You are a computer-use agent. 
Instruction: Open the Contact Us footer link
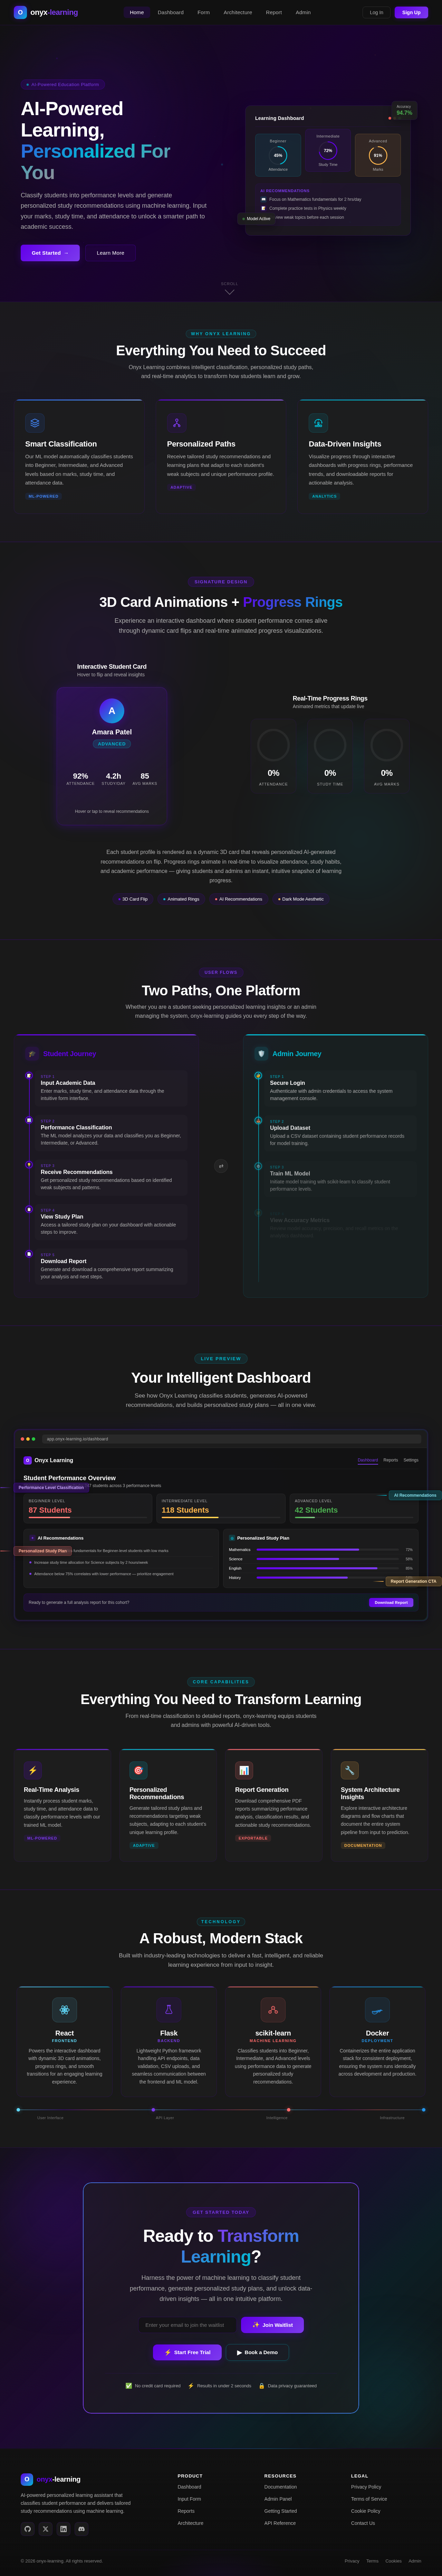point(363,2523)
